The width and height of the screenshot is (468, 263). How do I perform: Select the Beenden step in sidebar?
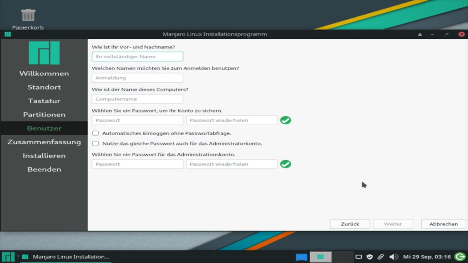tap(44, 169)
